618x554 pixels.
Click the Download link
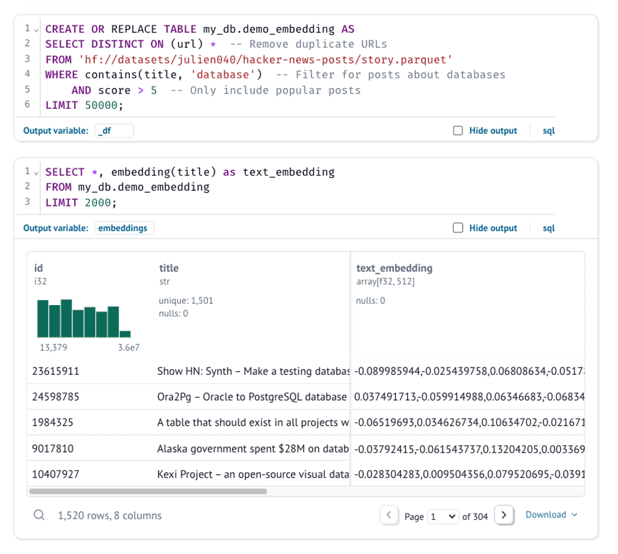click(x=546, y=515)
